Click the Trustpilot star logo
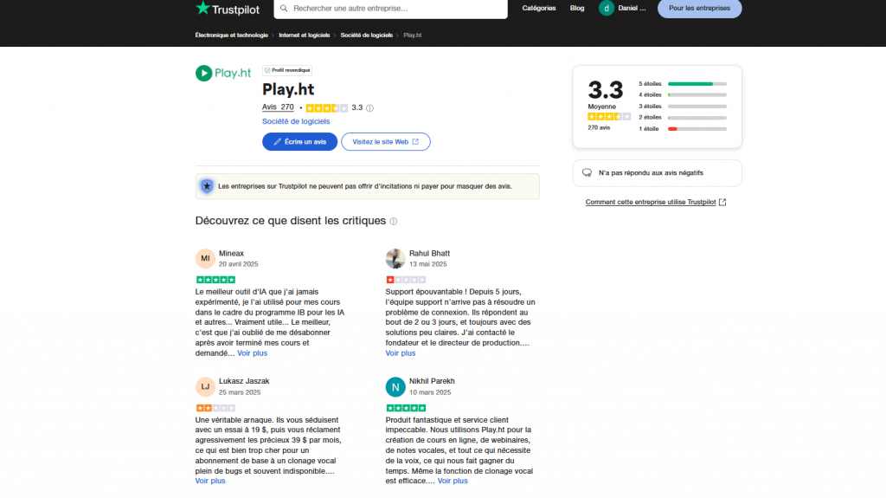Viewport: 886px width, 498px height. (x=202, y=8)
